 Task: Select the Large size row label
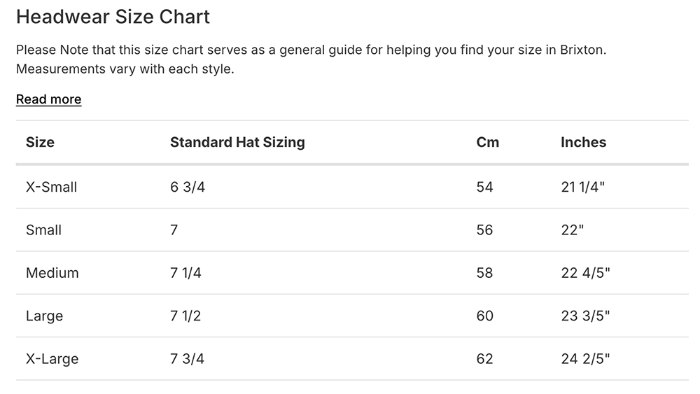pyautogui.click(x=44, y=316)
